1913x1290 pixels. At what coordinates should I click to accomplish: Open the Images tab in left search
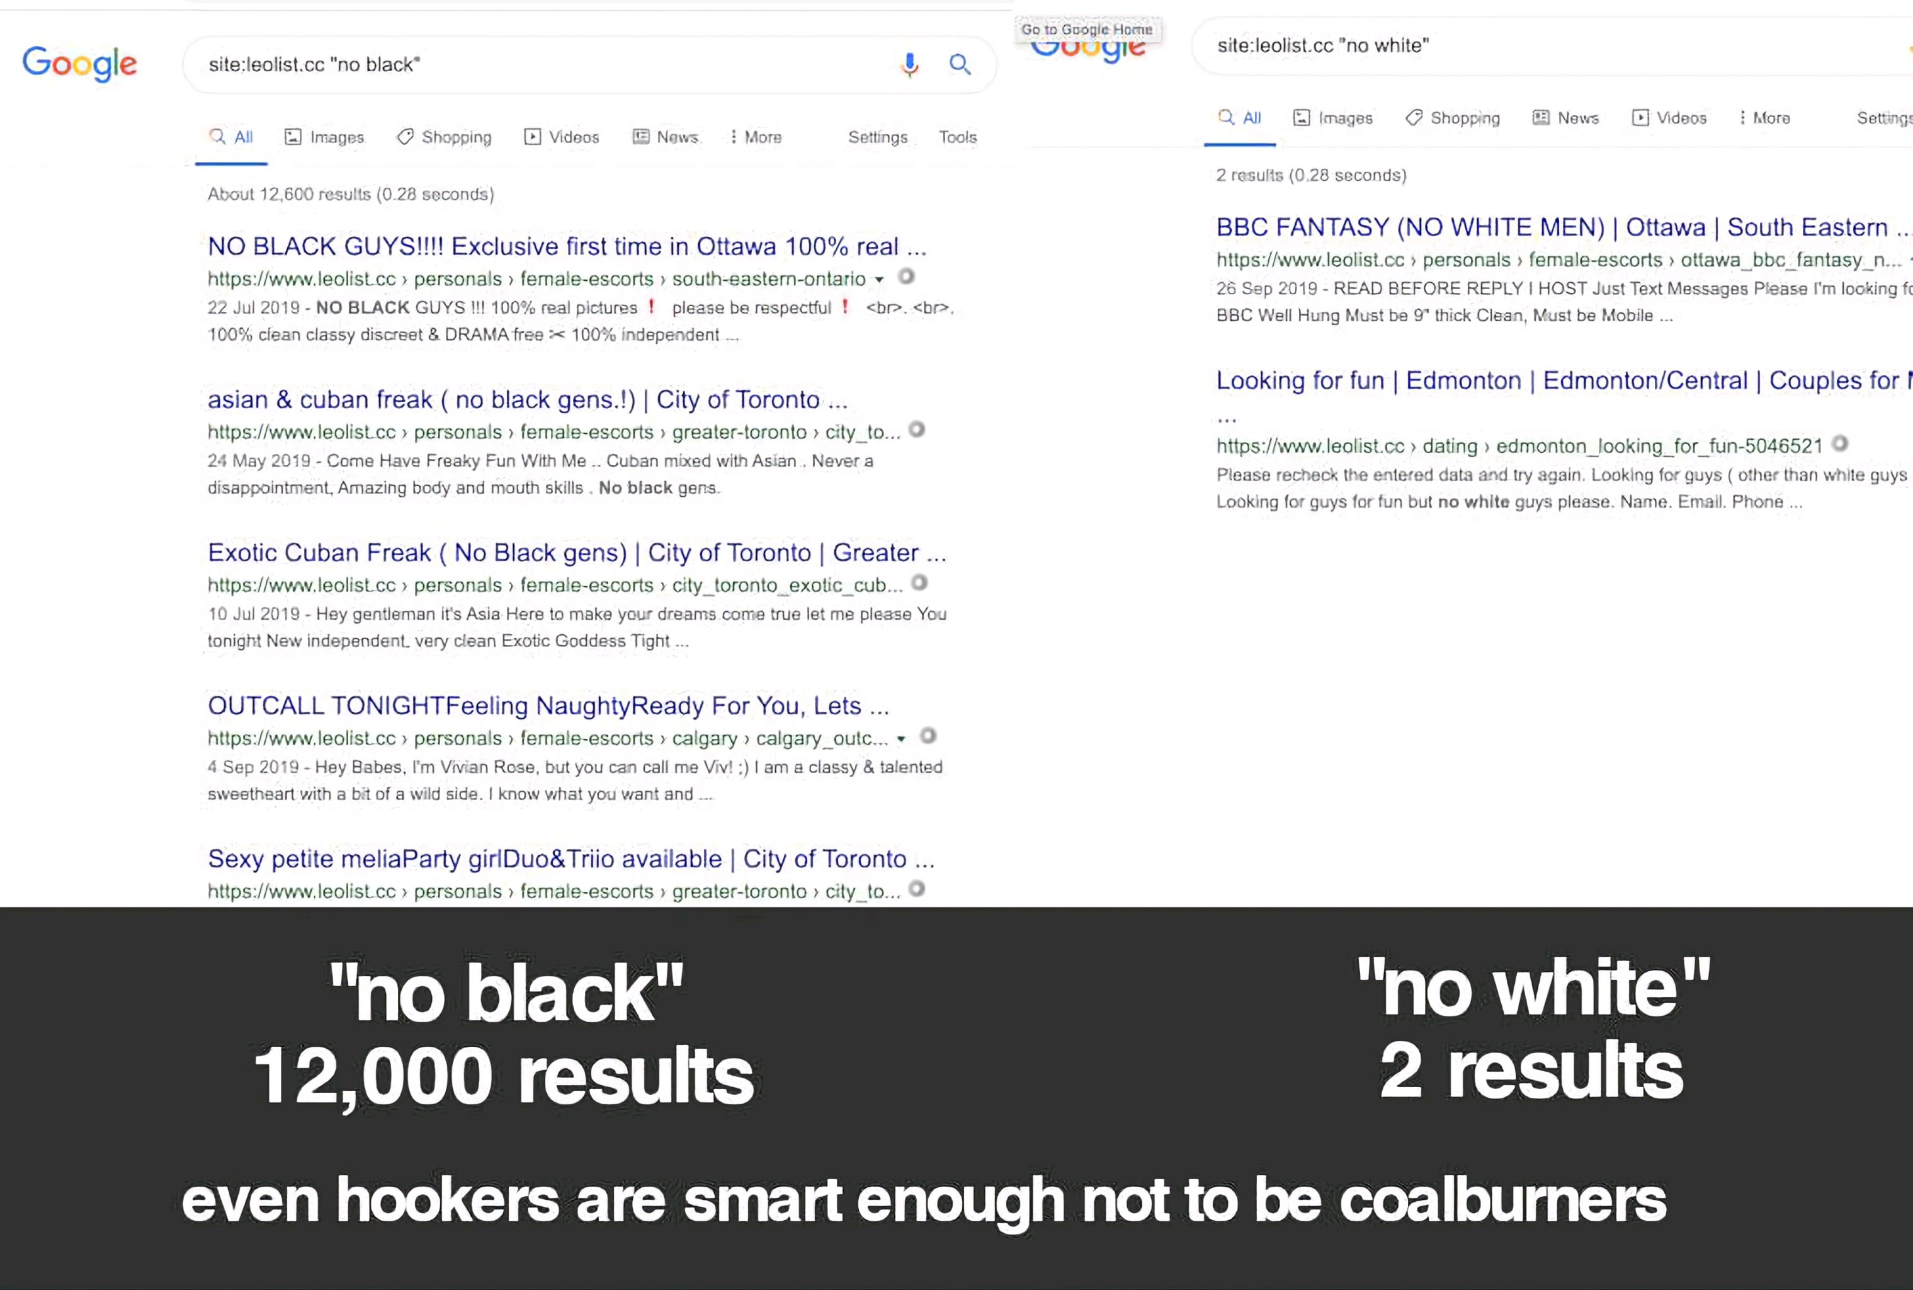[x=324, y=137]
